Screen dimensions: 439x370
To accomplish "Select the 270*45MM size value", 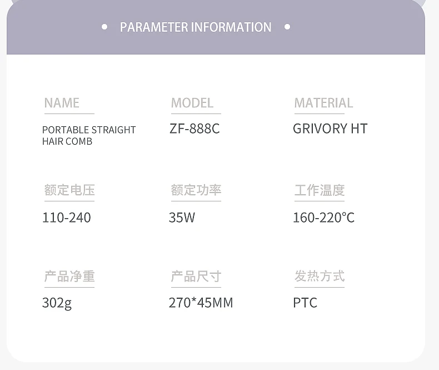I will coord(201,303).
